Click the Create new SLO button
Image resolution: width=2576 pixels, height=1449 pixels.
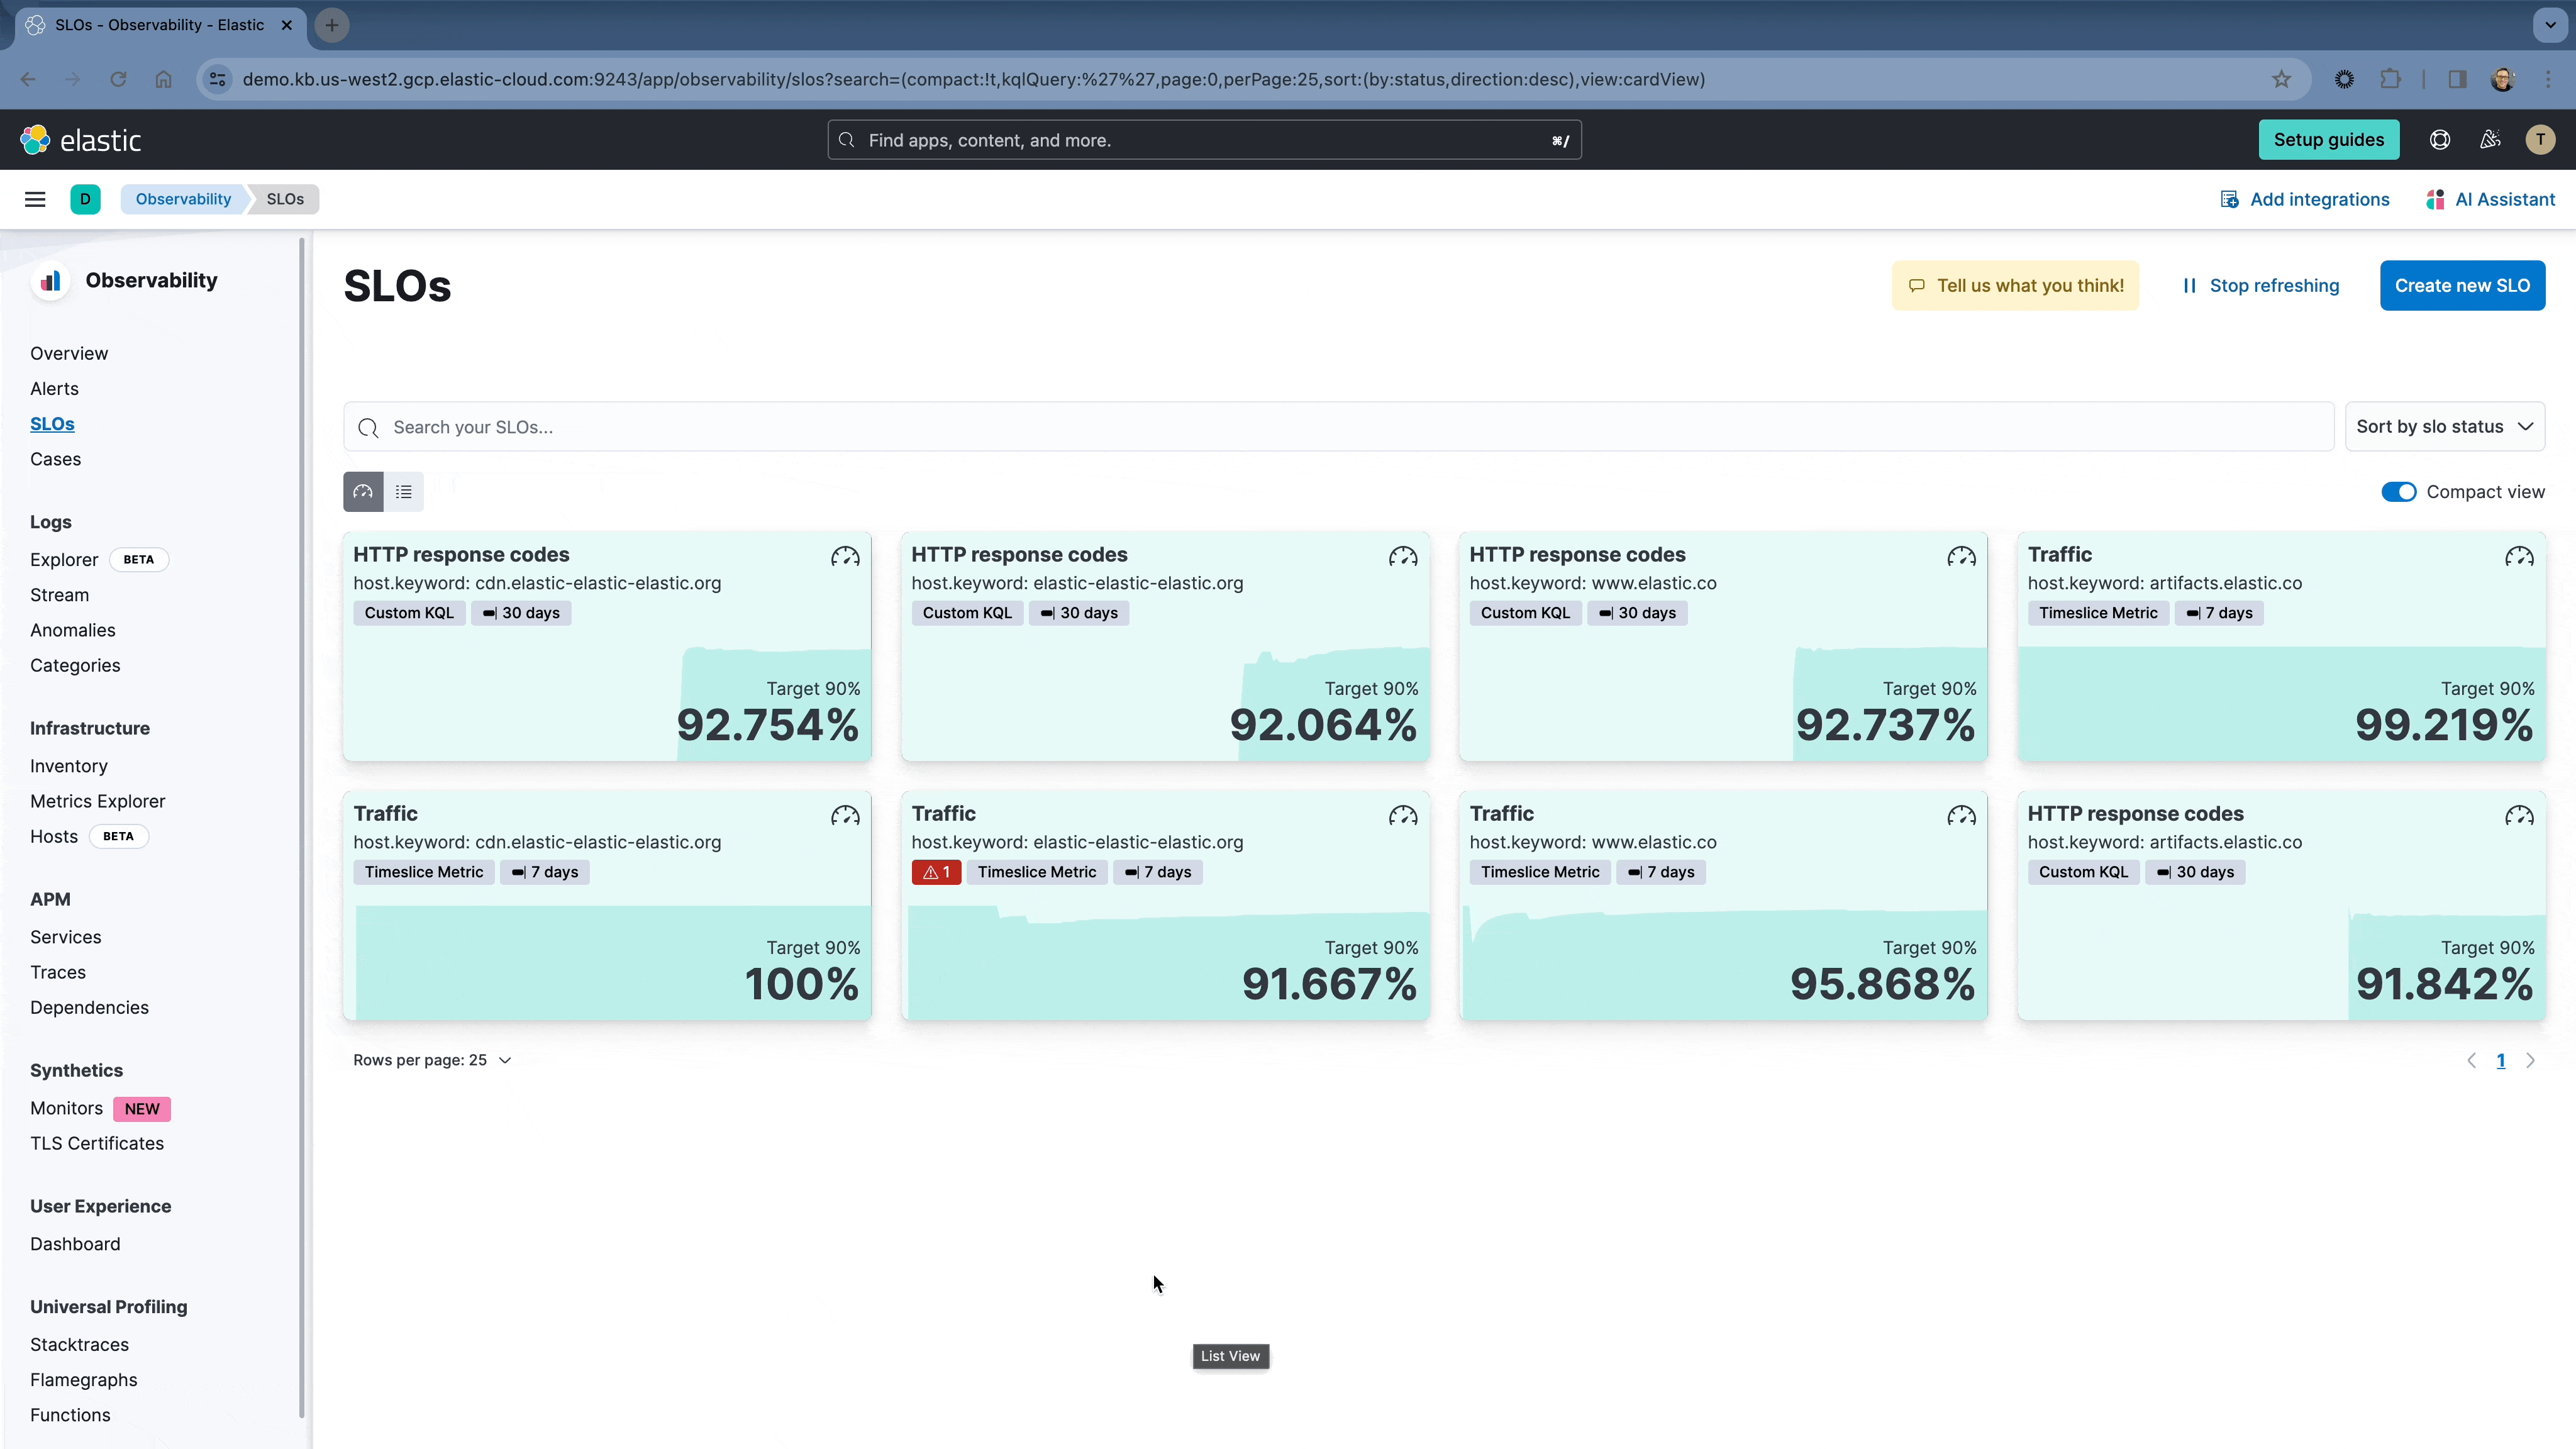pyautogui.click(x=2462, y=286)
